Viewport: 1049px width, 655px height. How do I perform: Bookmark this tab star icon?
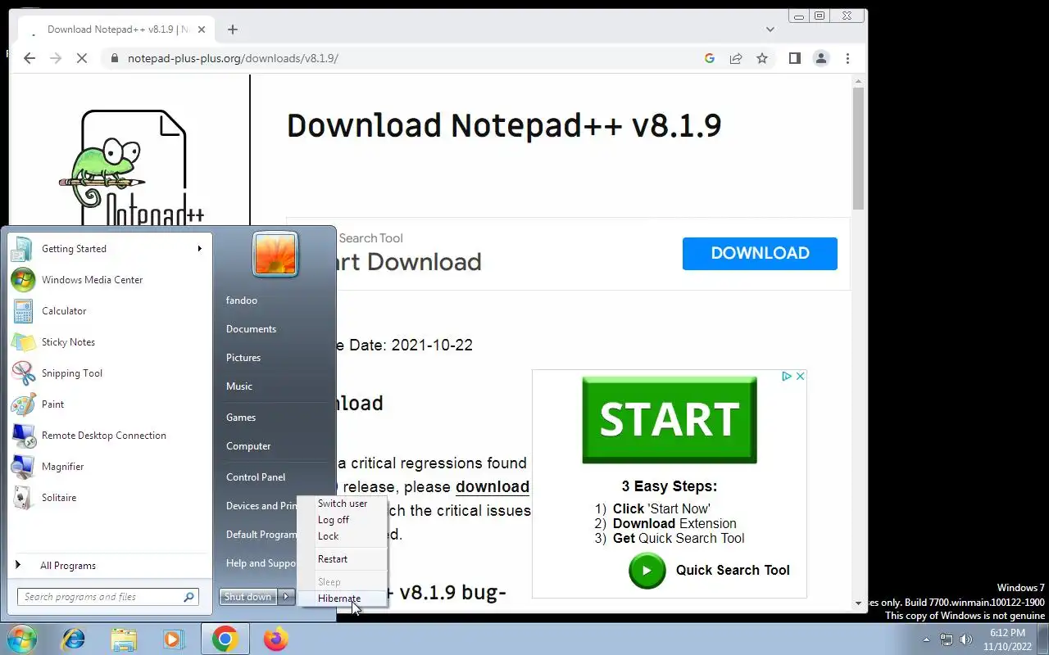[x=762, y=58]
